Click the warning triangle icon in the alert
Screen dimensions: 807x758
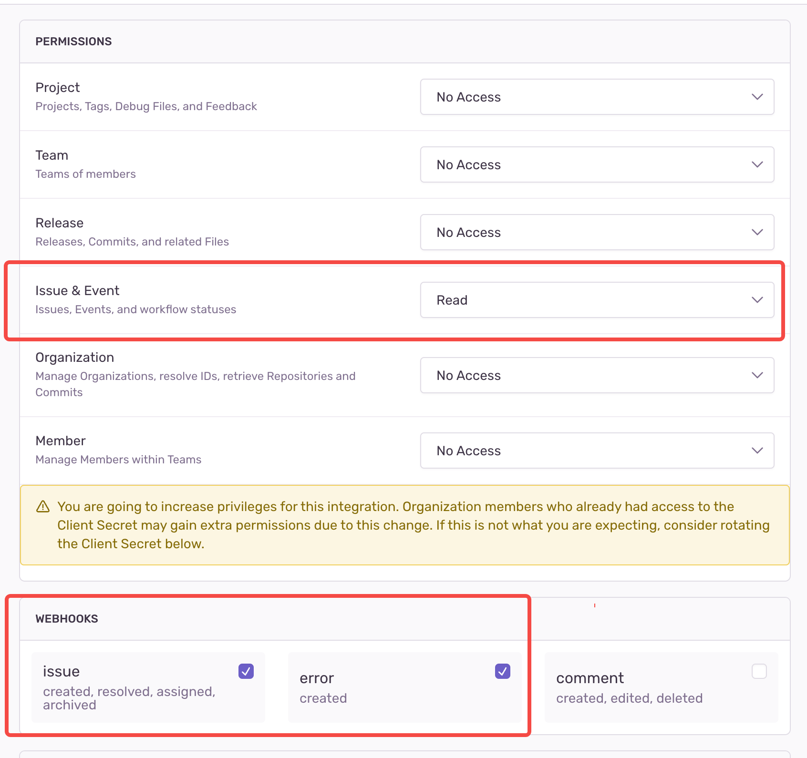[43, 506]
